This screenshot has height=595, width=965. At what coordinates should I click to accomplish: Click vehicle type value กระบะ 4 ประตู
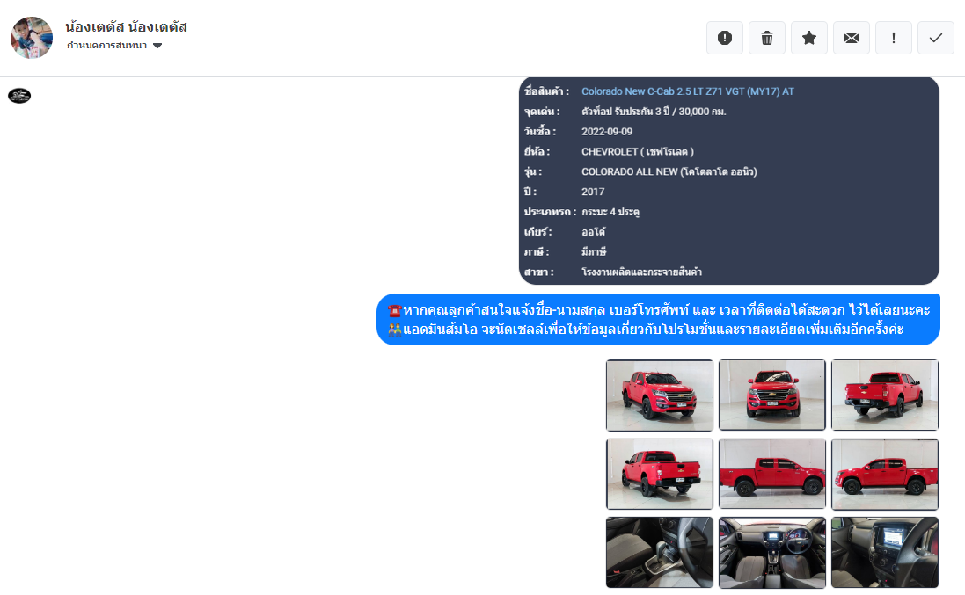(x=610, y=212)
